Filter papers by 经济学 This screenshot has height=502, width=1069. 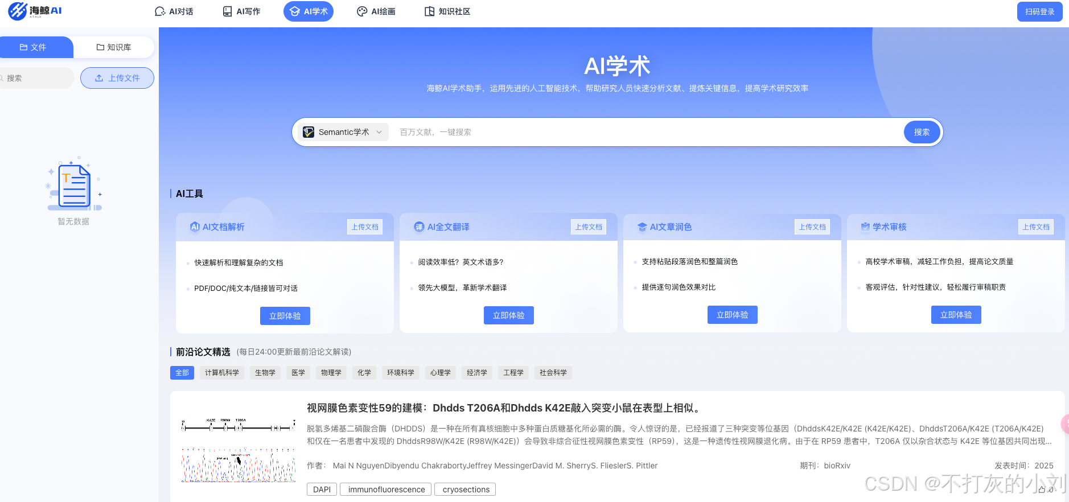point(477,373)
